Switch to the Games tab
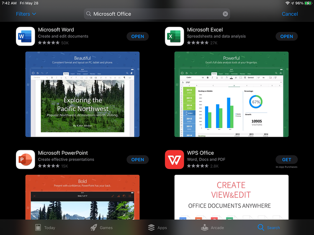The image size is (314, 235). [102, 227]
